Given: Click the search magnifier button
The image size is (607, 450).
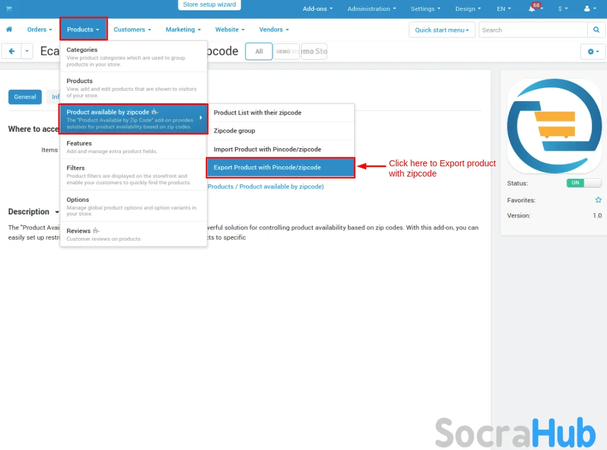Looking at the screenshot, I should [596, 30].
